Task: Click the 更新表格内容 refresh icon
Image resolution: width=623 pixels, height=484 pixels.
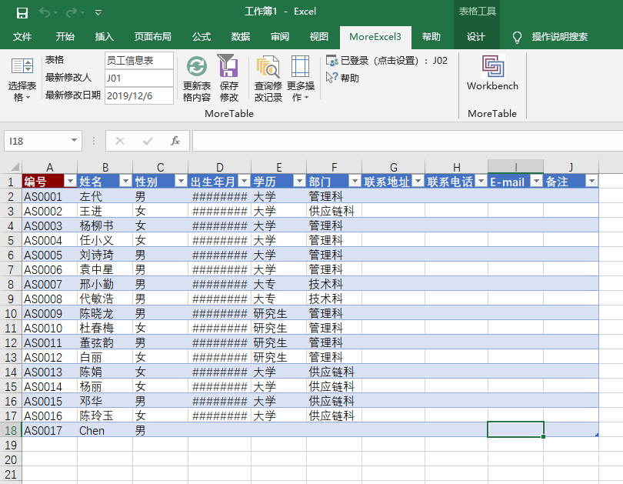Action: point(197,67)
